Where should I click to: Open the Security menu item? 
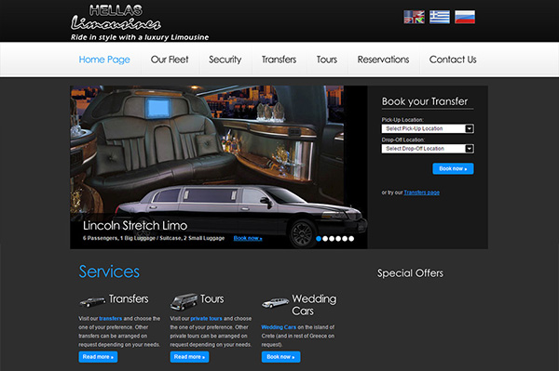[225, 60]
